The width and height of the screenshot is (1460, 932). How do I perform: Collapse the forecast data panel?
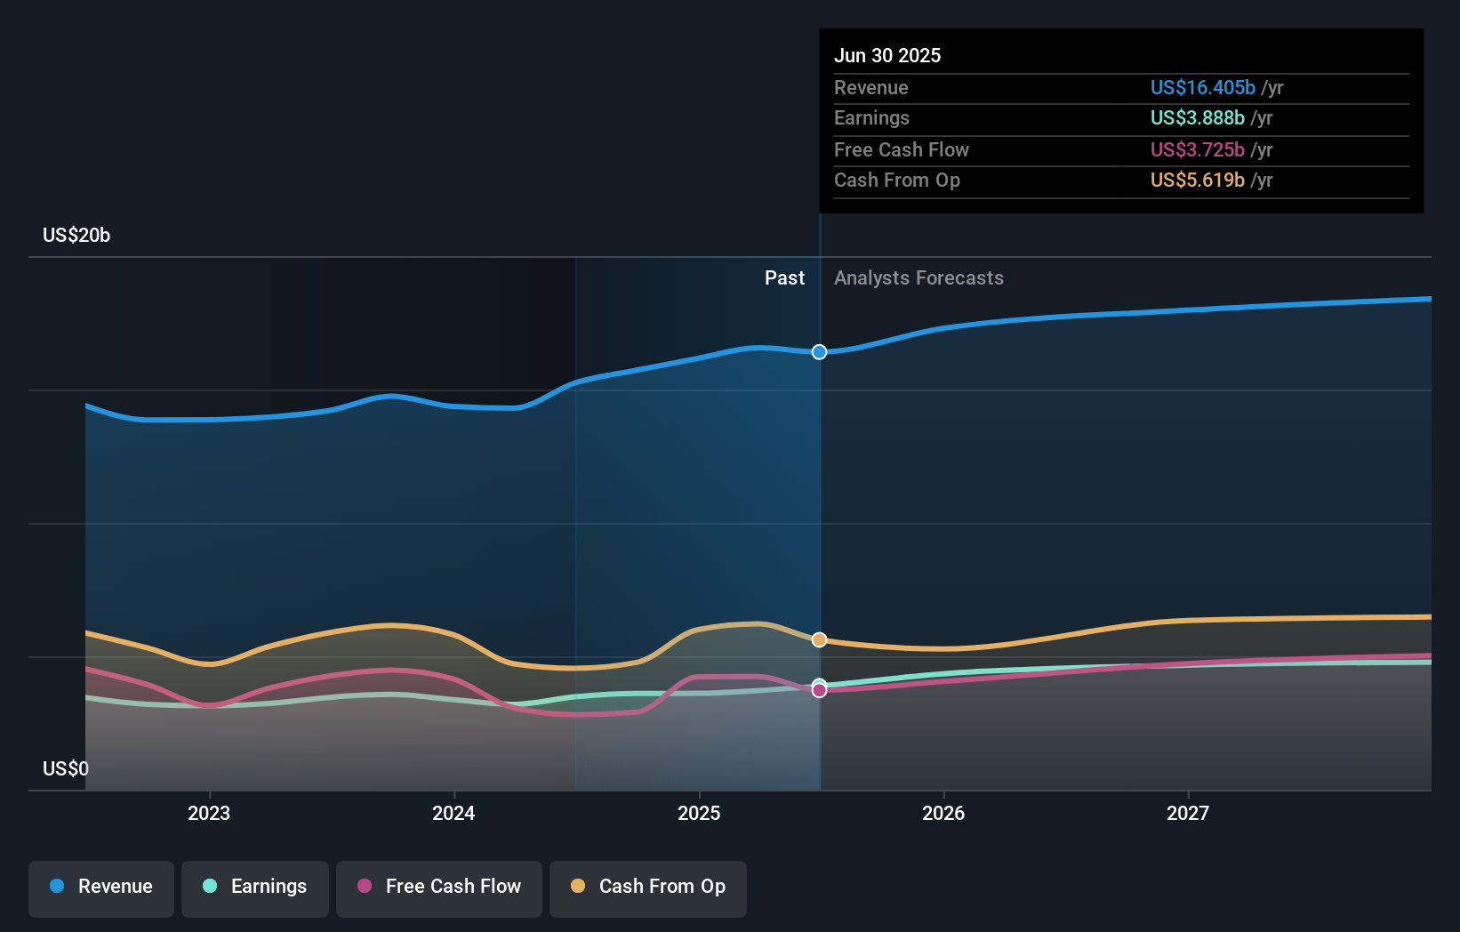point(1120,121)
